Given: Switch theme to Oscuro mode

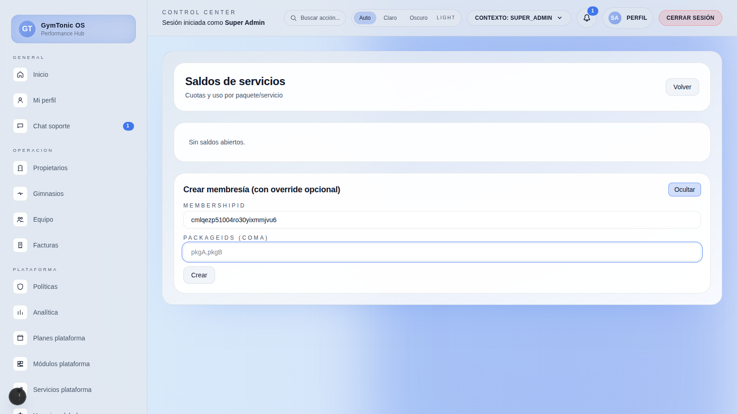Looking at the screenshot, I should pos(418,18).
